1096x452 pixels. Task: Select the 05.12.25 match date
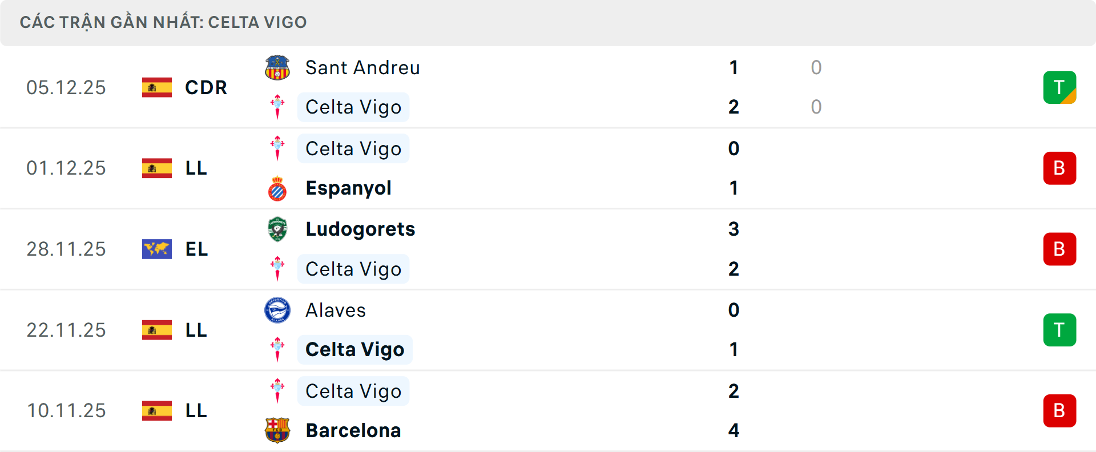[66, 87]
